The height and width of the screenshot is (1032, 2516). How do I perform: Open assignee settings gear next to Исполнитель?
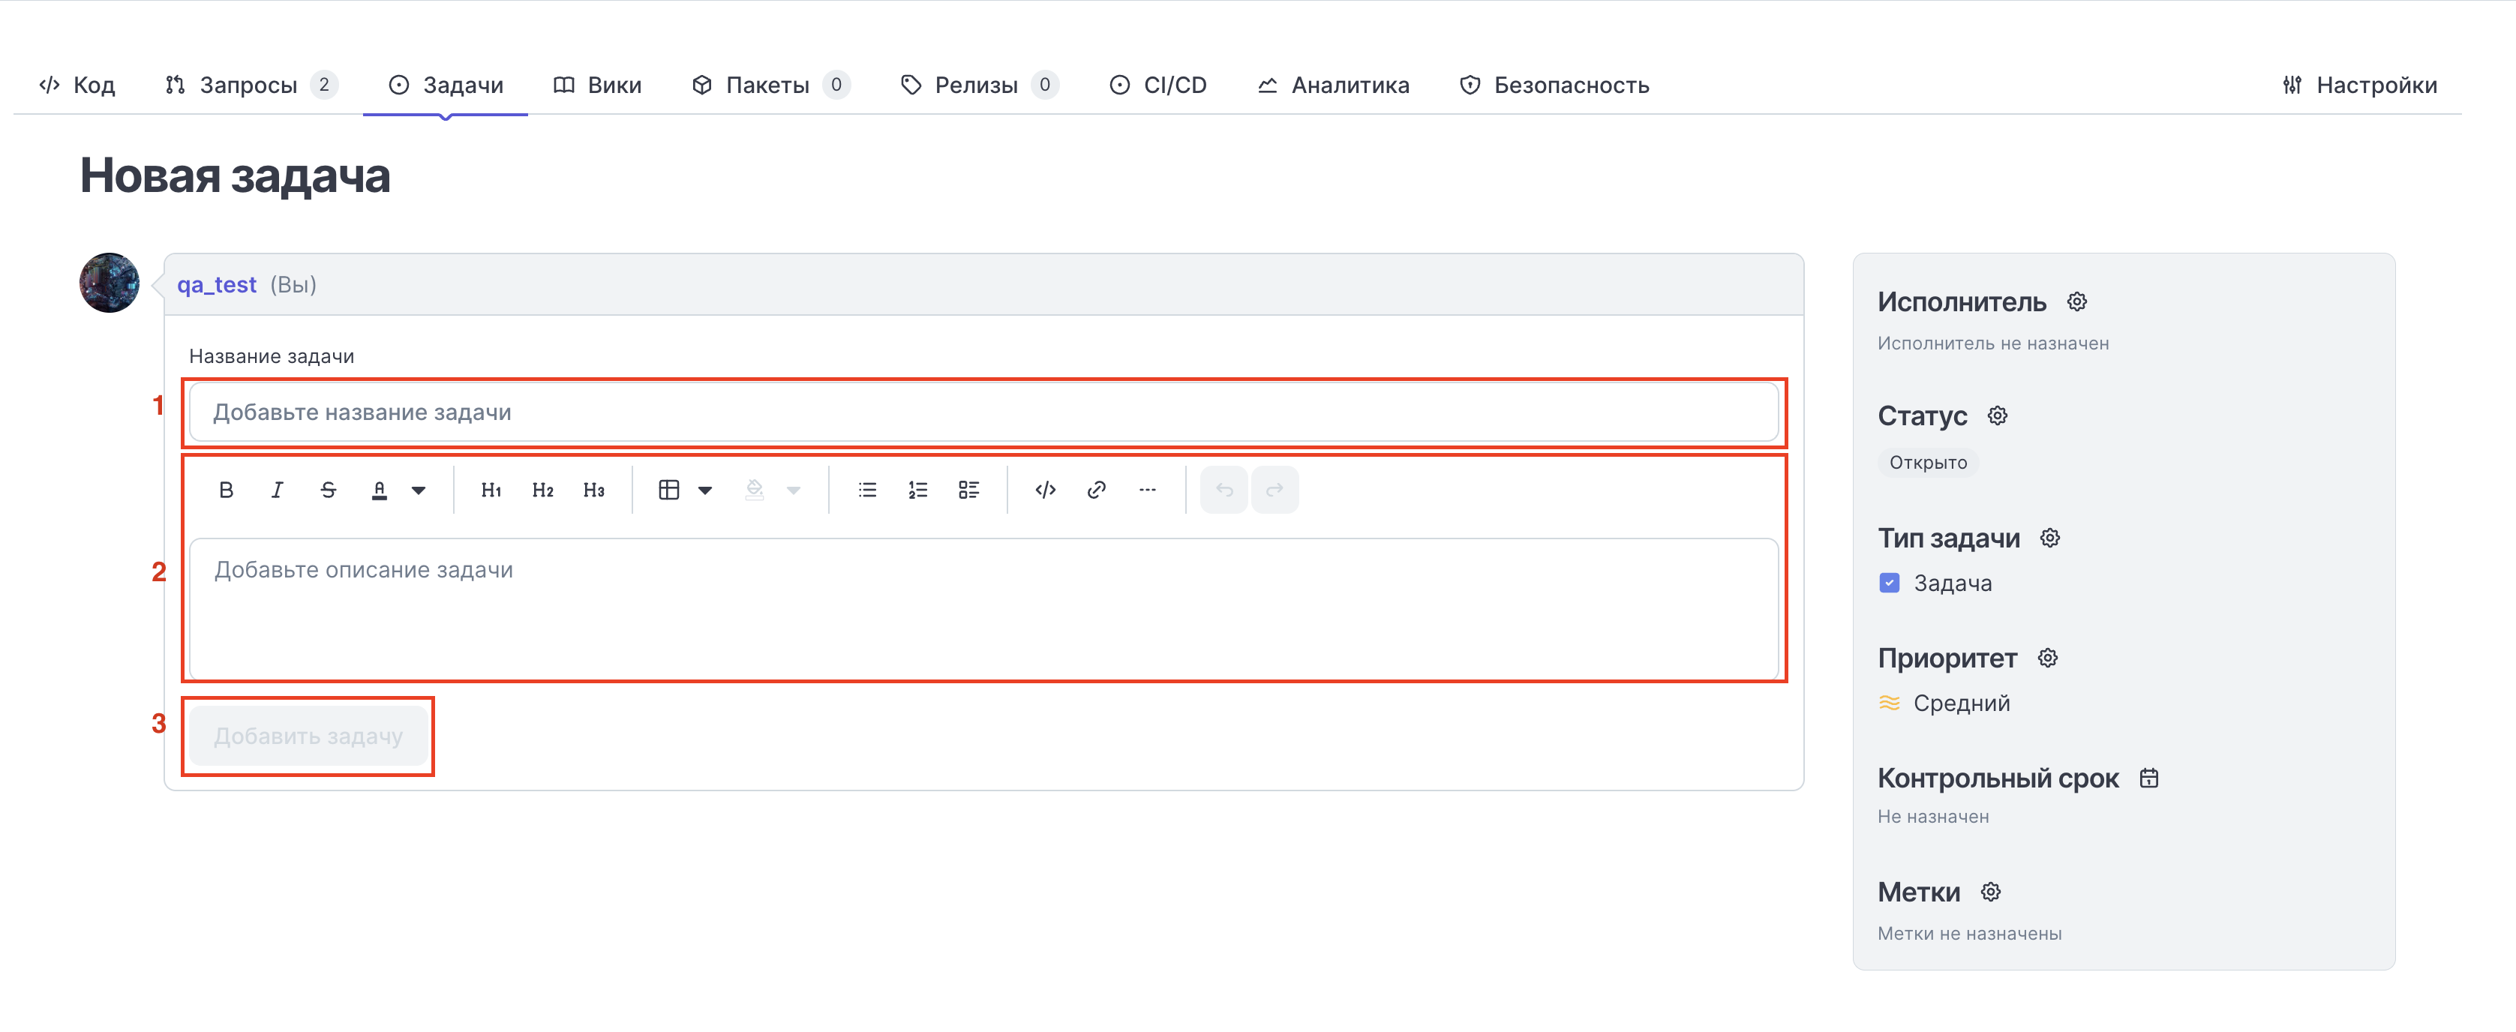click(x=2077, y=301)
